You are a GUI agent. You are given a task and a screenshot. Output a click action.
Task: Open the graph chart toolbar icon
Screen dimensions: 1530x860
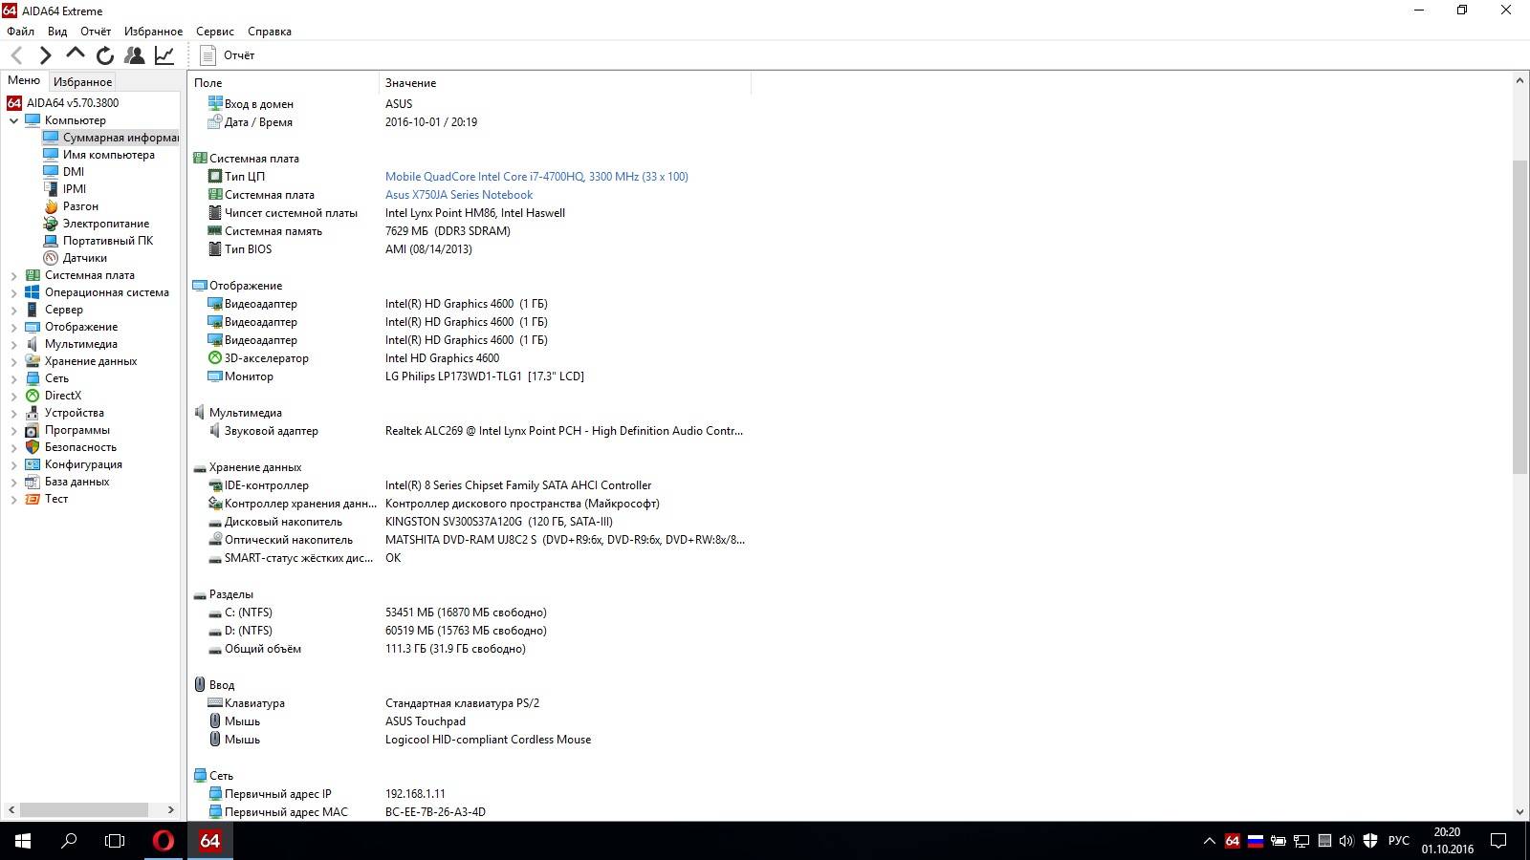point(164,55)
